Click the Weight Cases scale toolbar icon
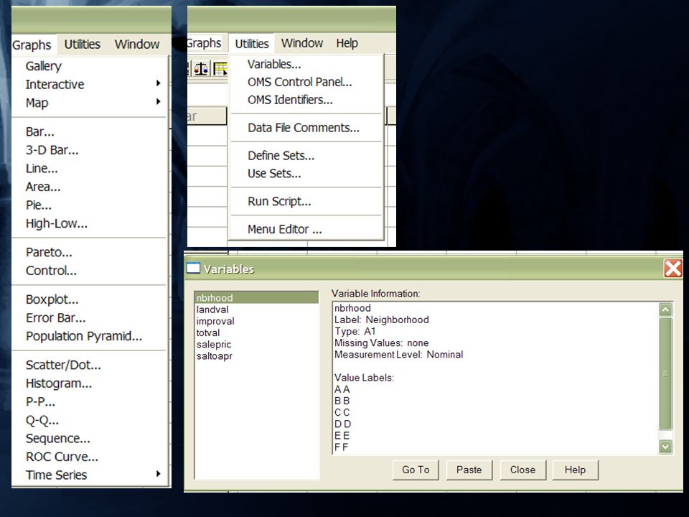689x517 pixels. [201, 69]
